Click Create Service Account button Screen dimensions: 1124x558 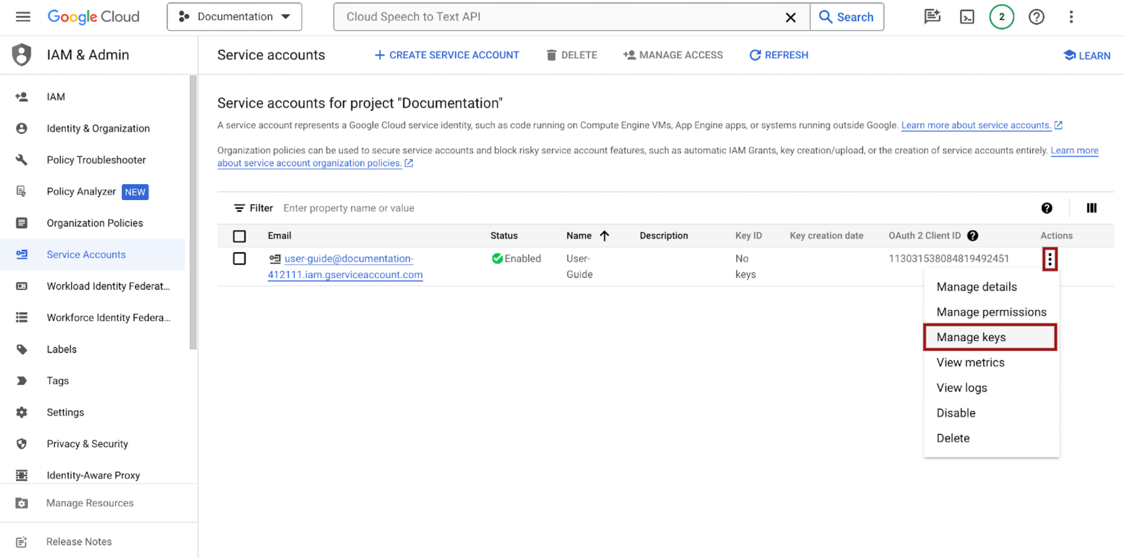[447, 55]
